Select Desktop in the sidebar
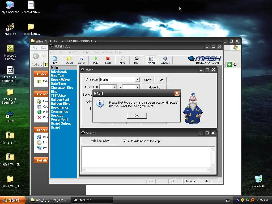The width and height of the screenshot is (272, 204). pyautogui.click(x=57, y=116)
